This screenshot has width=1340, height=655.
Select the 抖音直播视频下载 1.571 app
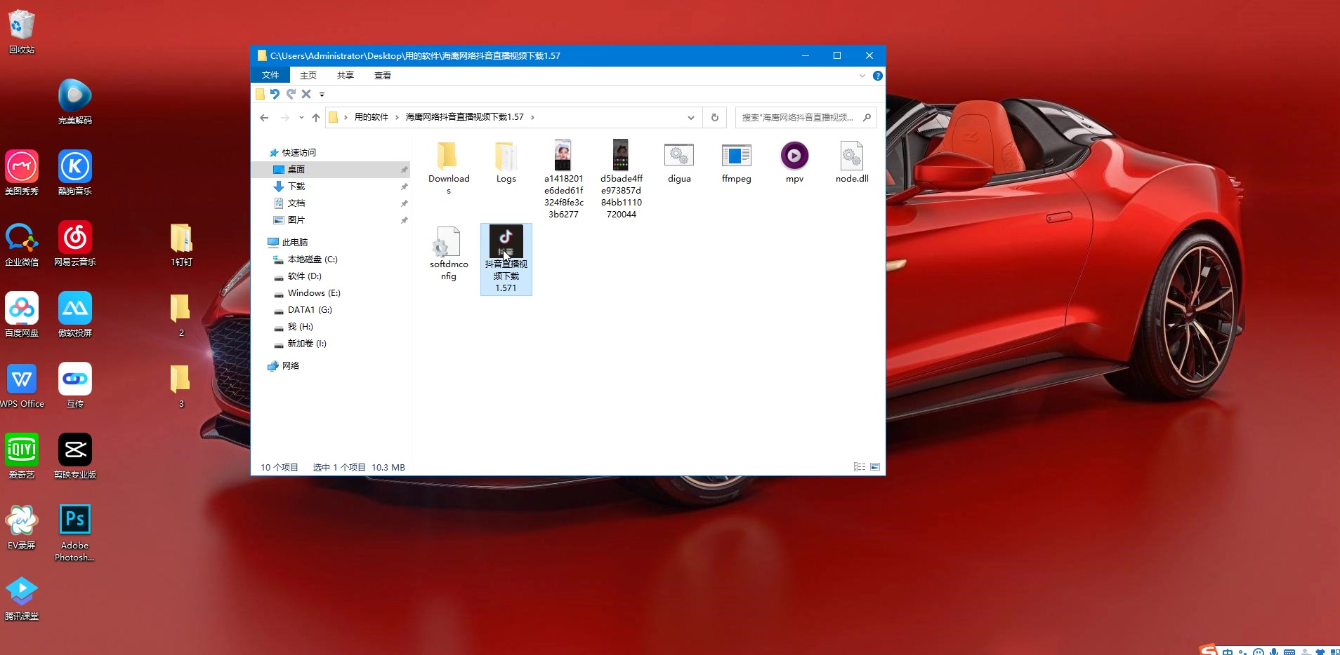click(x=506, y=259)
